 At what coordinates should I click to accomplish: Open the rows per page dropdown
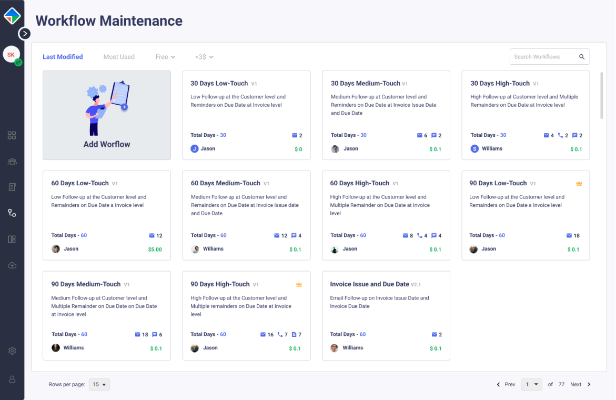pos(99,384)
